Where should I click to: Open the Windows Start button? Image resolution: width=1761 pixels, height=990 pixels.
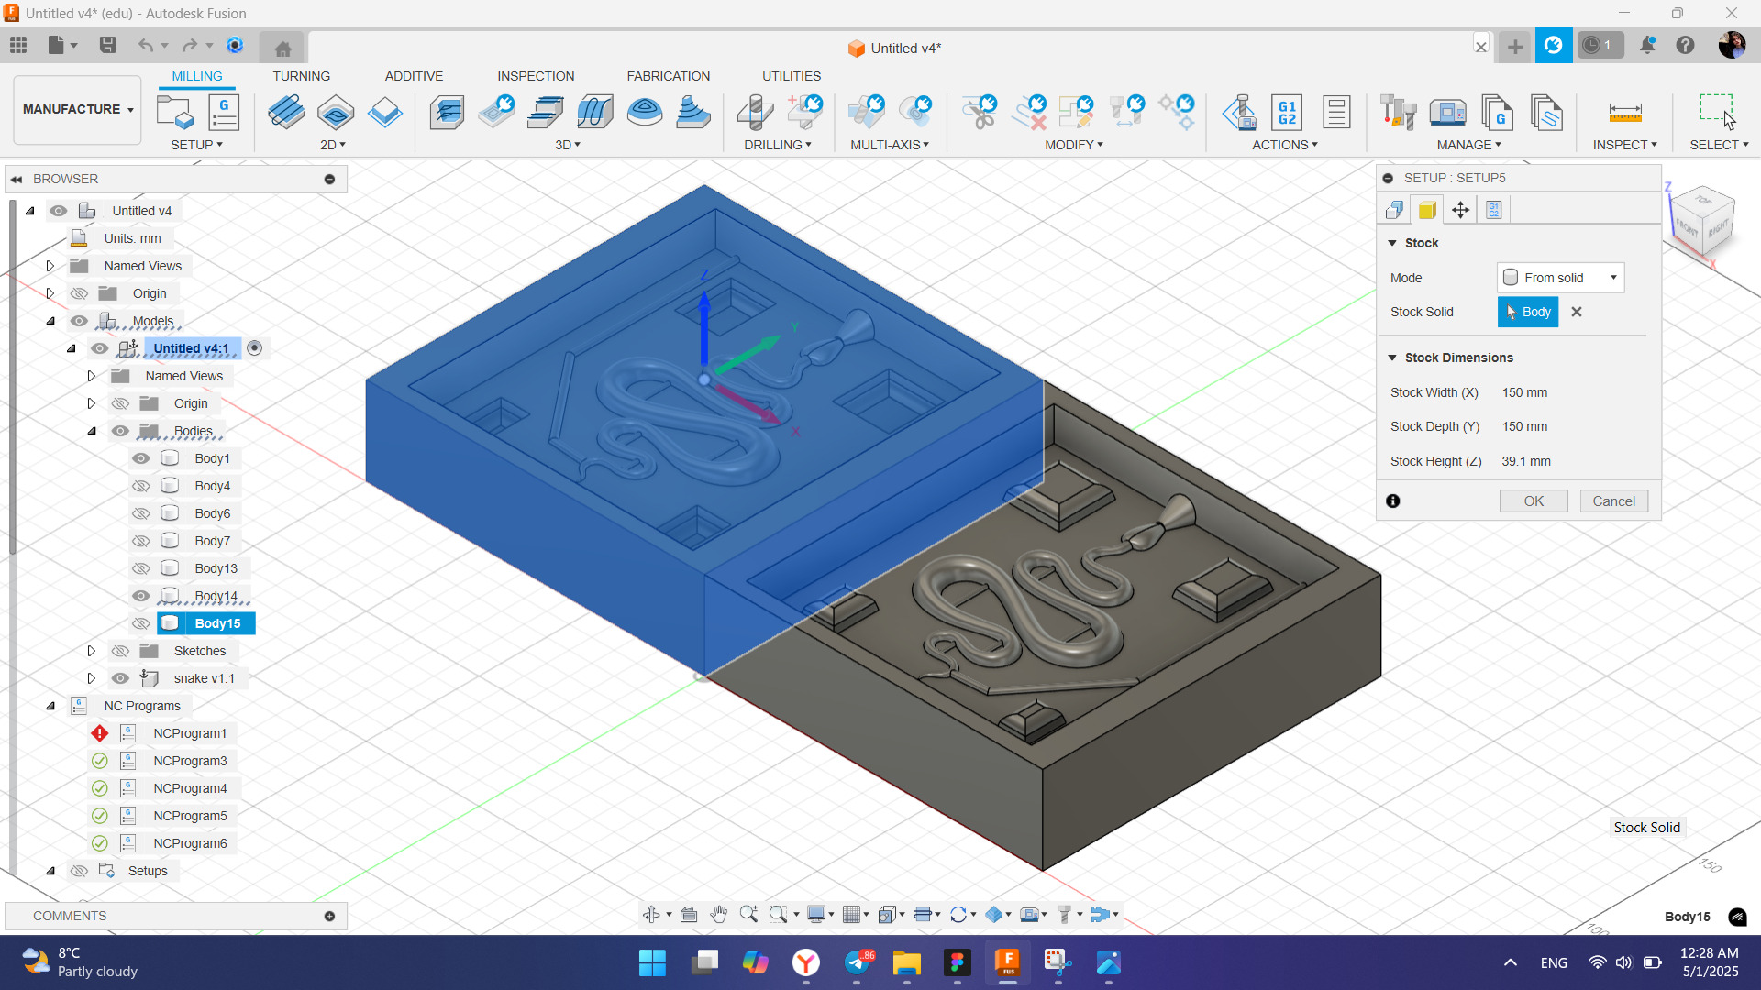coord(652,962)
